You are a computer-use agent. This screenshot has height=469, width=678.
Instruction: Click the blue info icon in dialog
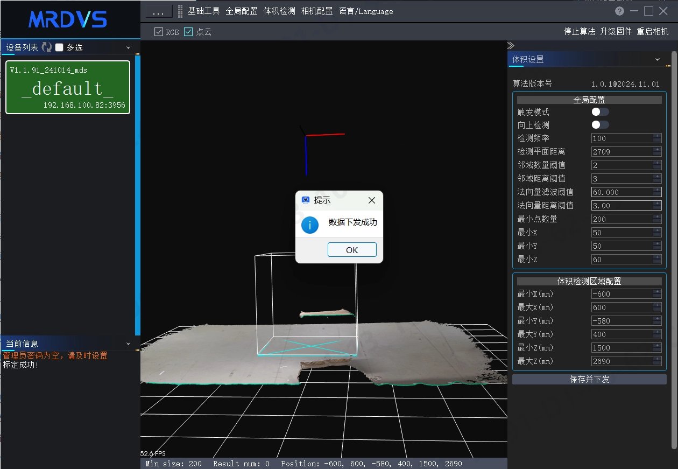[x=310, y=225]
